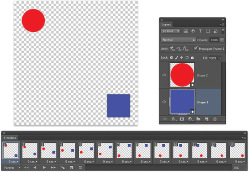Select the Shape 1 layer thumbnail

(x=182, y=102)
